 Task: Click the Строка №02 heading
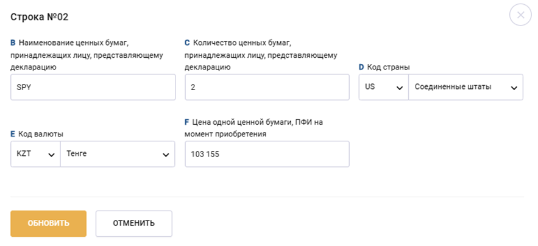[x=40, y=17]
